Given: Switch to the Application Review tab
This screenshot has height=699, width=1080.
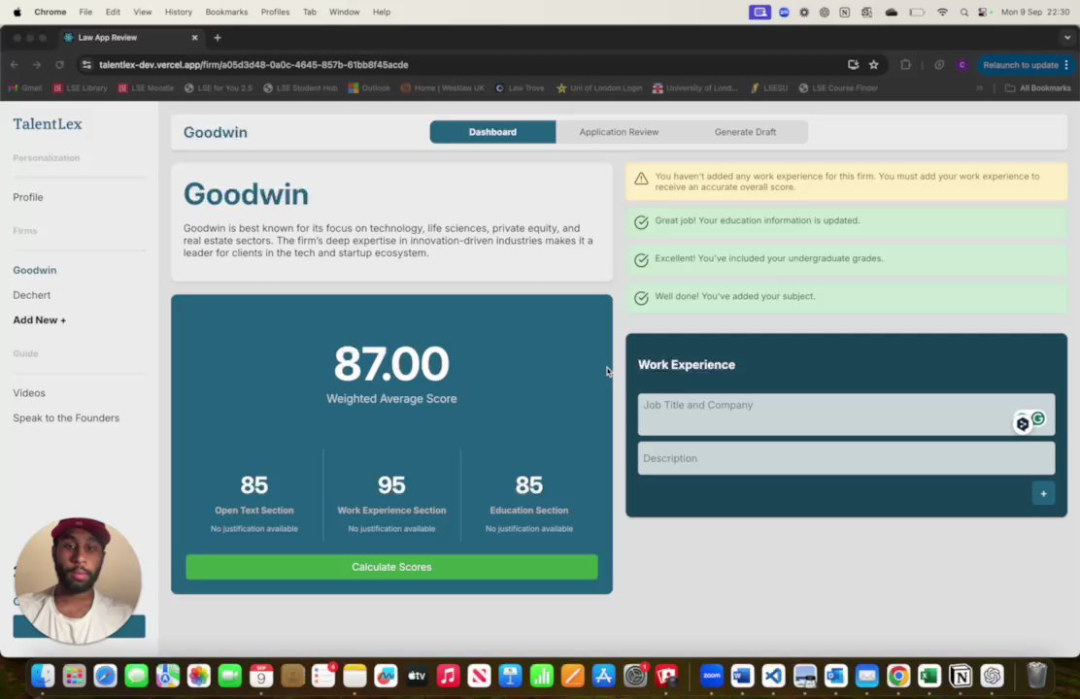Looking at the screenshot, I should (x=619, y=132).
